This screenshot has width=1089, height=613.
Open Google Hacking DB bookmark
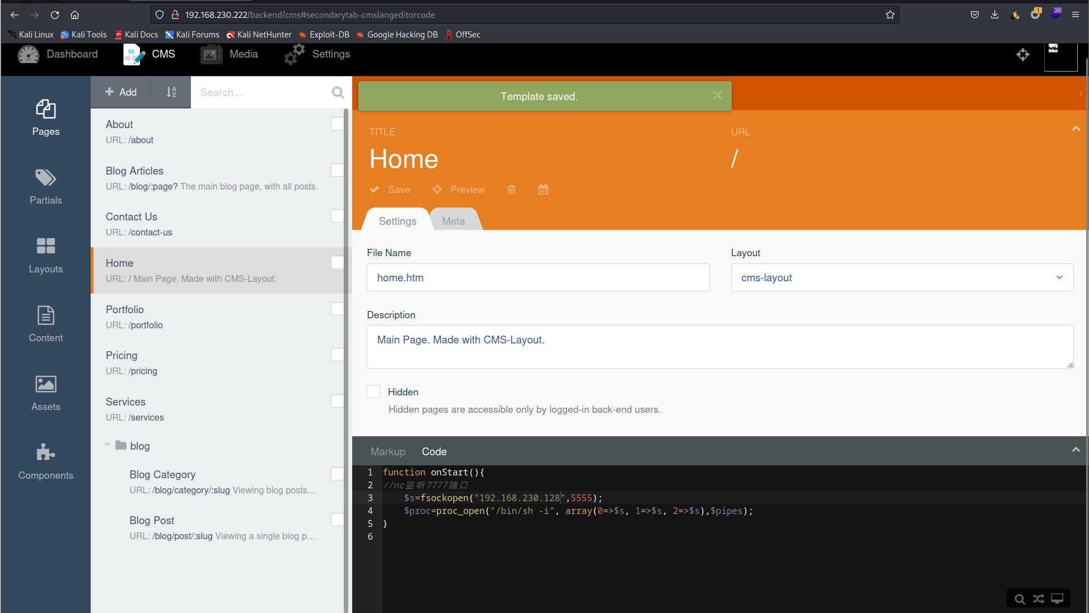397,35
